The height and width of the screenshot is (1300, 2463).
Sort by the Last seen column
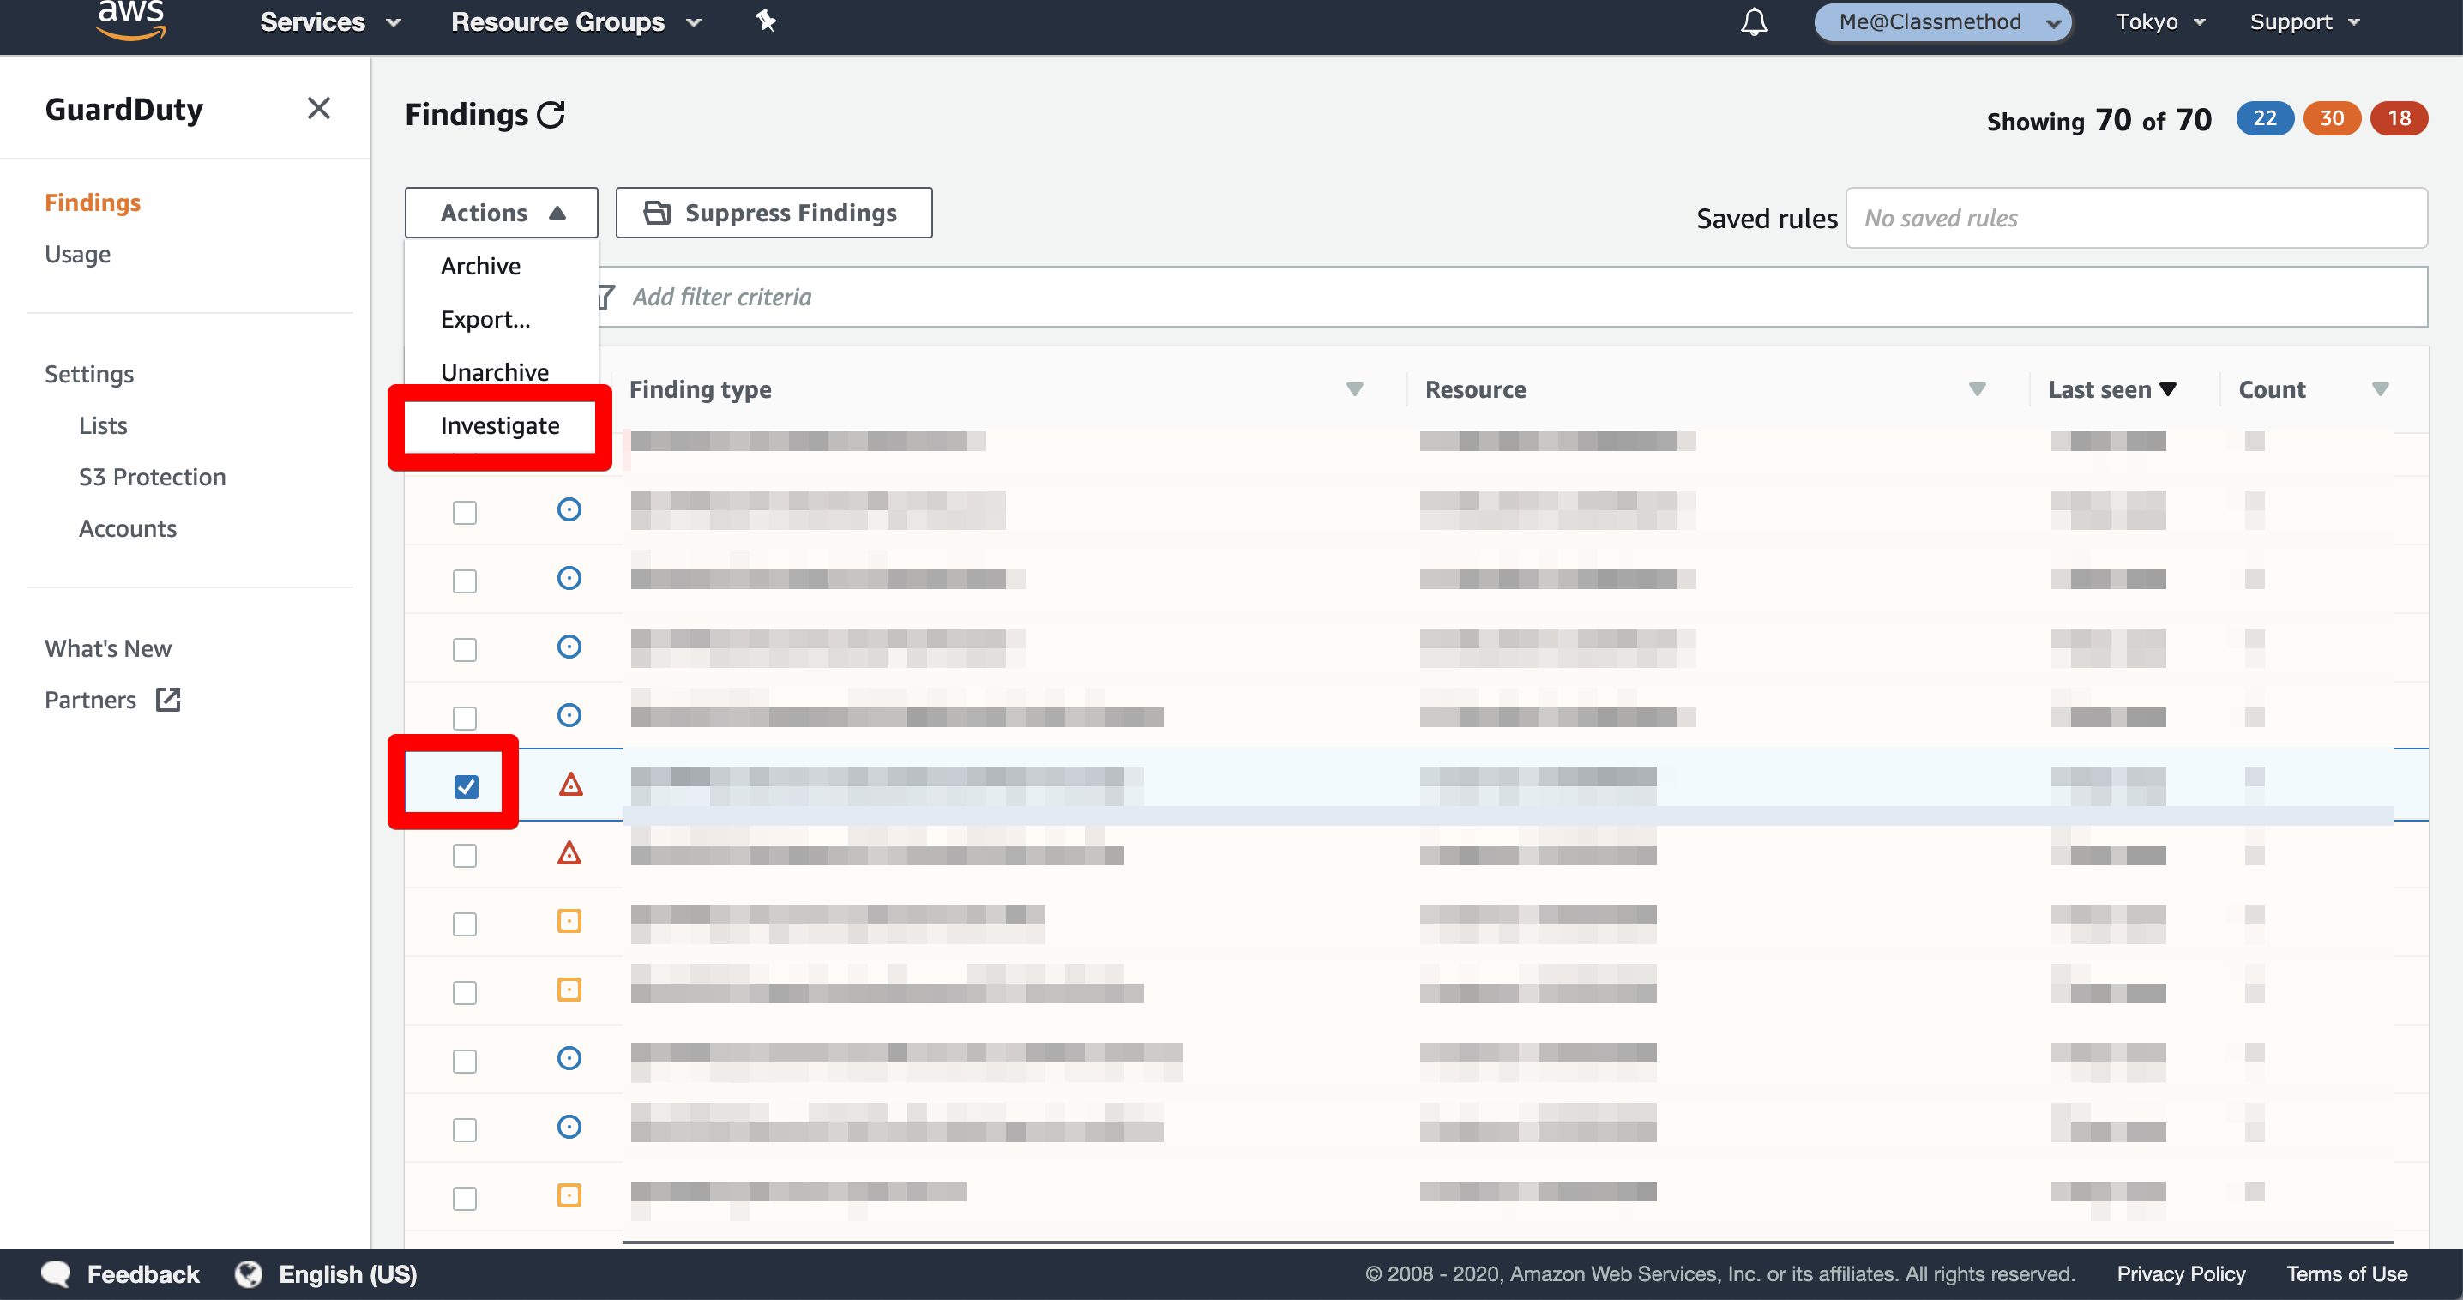2111,389
